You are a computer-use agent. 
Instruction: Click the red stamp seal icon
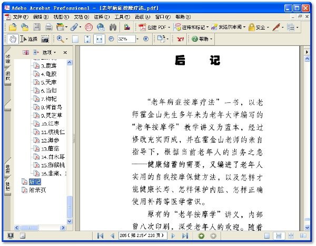(88, 27)
